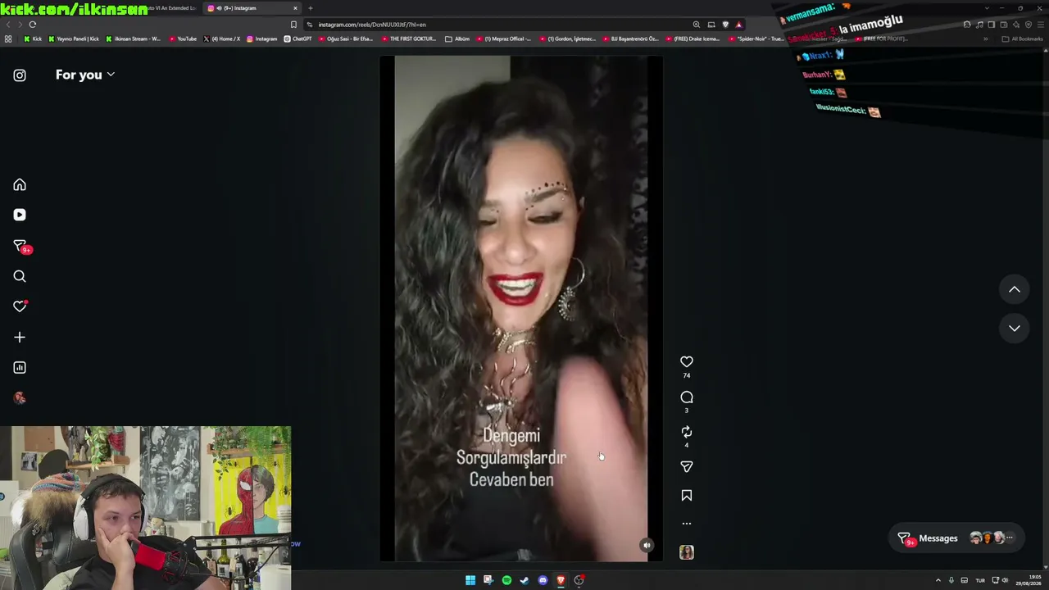This screenshot has width=1049, height=590.
Task: Open your profile avatar in the sidebar
Action: point(20,398)
